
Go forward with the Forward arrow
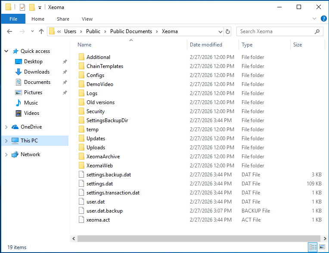pyautogui.click(x=22, y=31)
